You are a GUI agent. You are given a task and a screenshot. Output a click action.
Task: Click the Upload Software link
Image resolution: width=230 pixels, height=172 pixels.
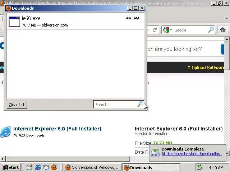point(206,68)
